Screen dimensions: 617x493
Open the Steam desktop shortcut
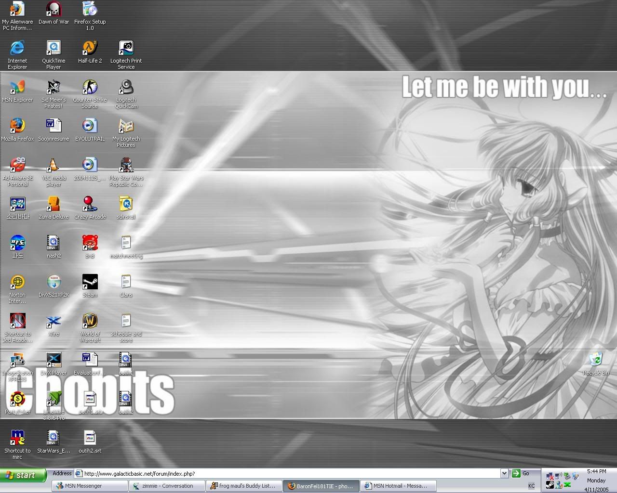90,282
